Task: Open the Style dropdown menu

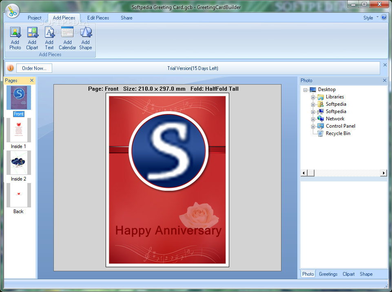Action: click(x=371, y=17)
